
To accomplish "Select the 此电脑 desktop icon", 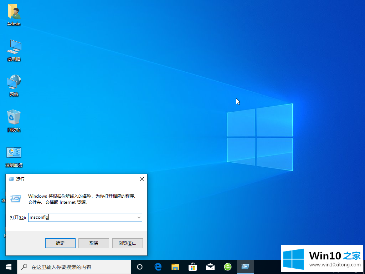I will tap(14, 50).
